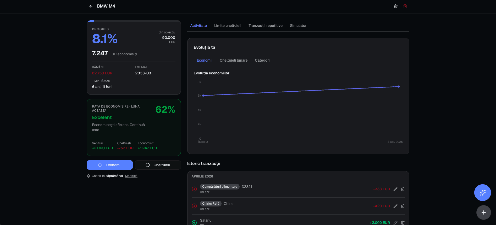Click the expense arrow icon for Chirie
The height and width of the screenshot is (225, 496).
(194, 206)
